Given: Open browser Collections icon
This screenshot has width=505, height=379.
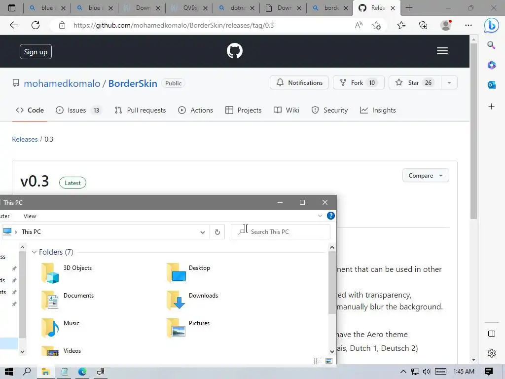Looking at the screenshot, I should [423, 25].
